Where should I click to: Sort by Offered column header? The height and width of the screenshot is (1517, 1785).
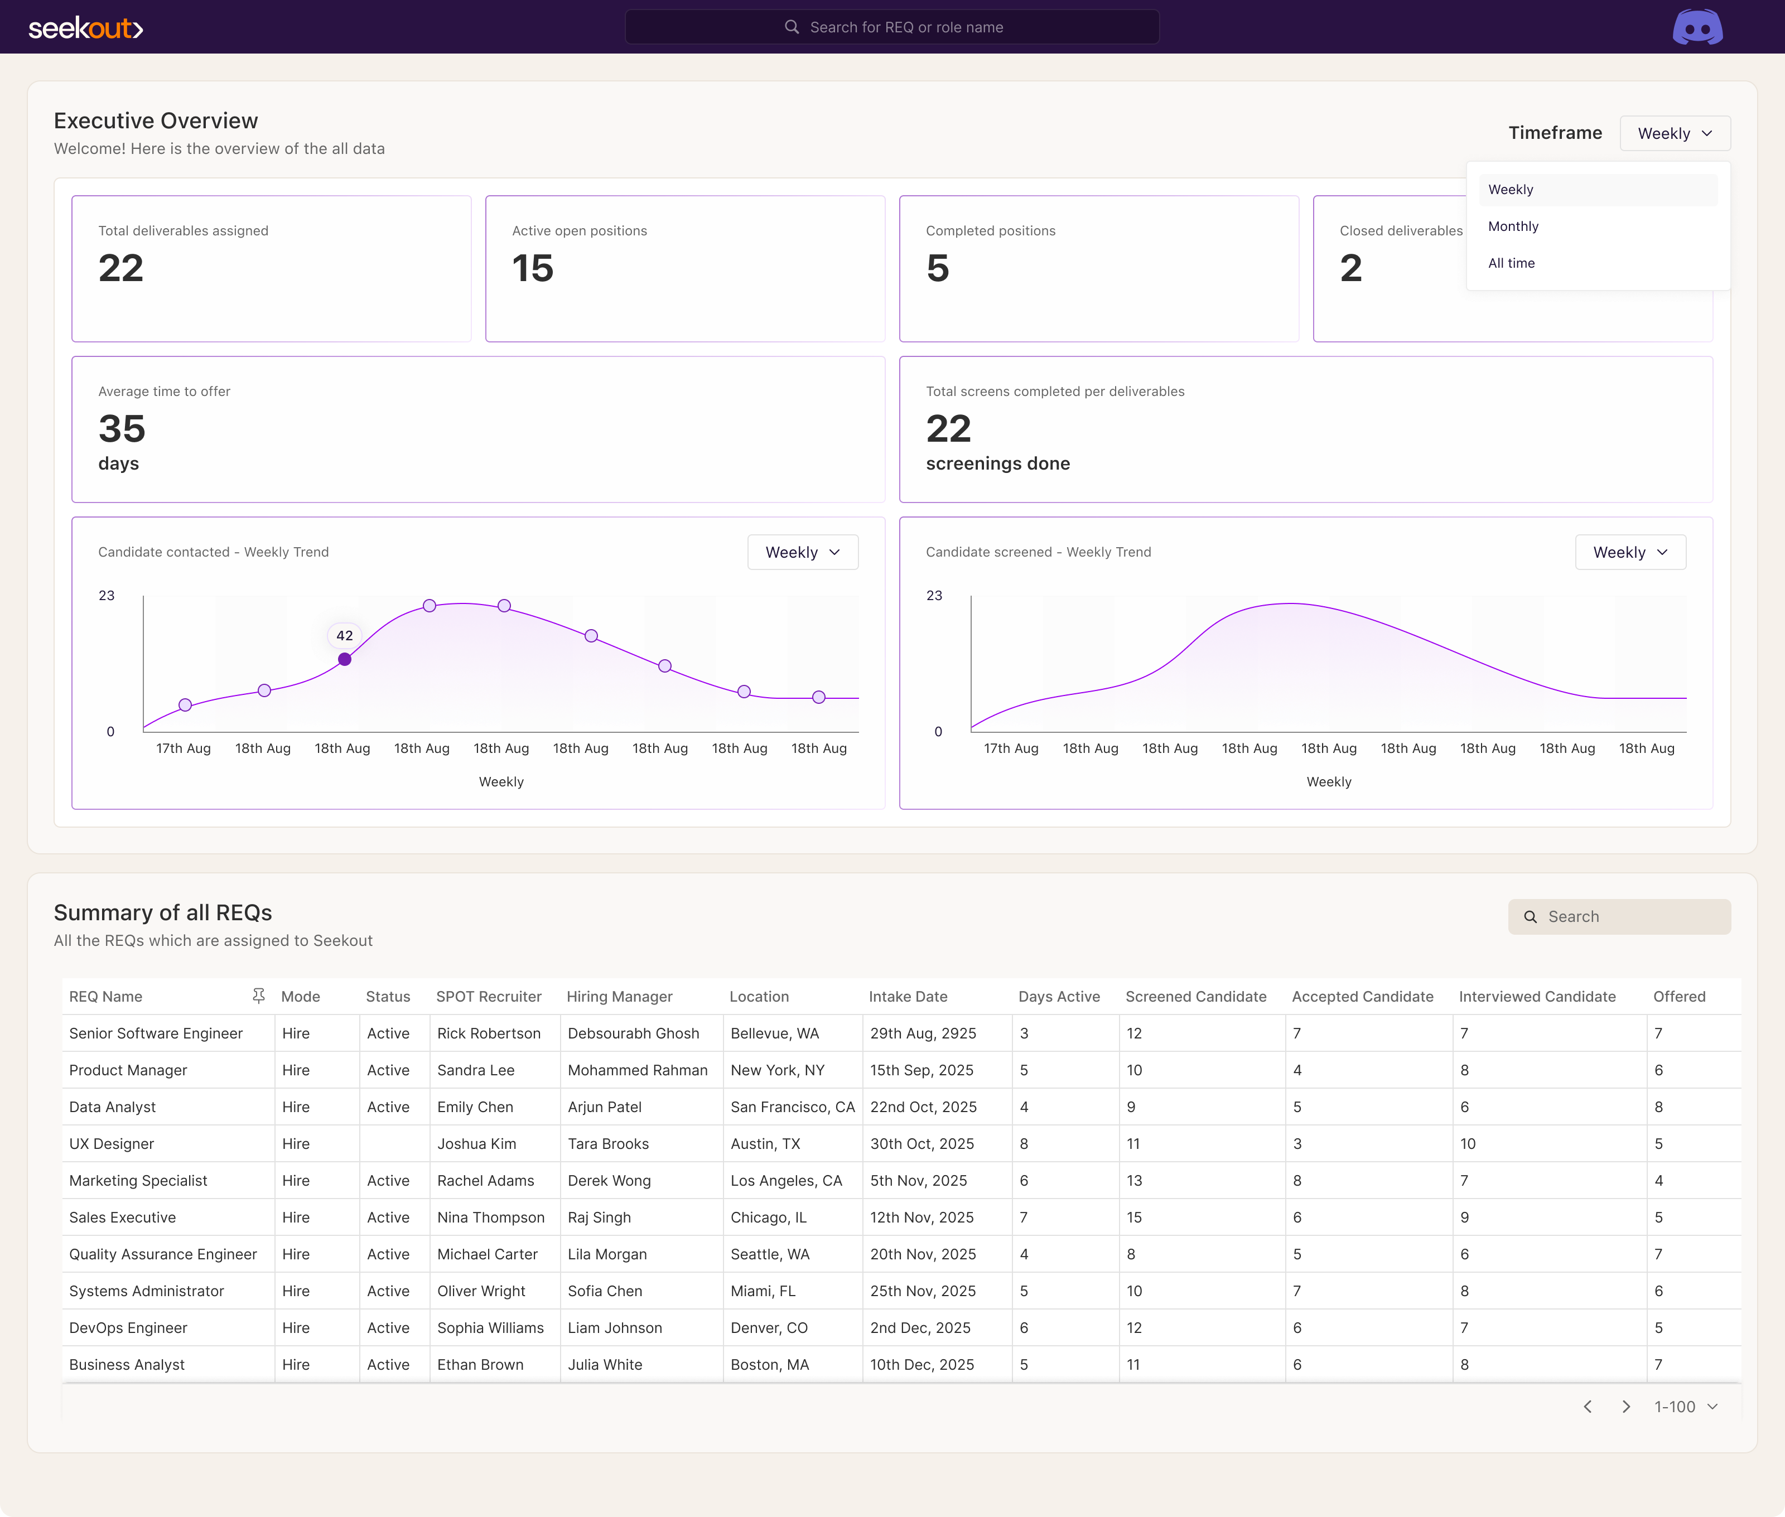point(1679,997)
